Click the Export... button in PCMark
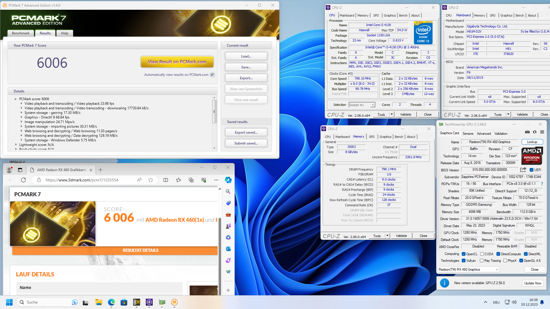Screen dimensions: 550x309 246,78
